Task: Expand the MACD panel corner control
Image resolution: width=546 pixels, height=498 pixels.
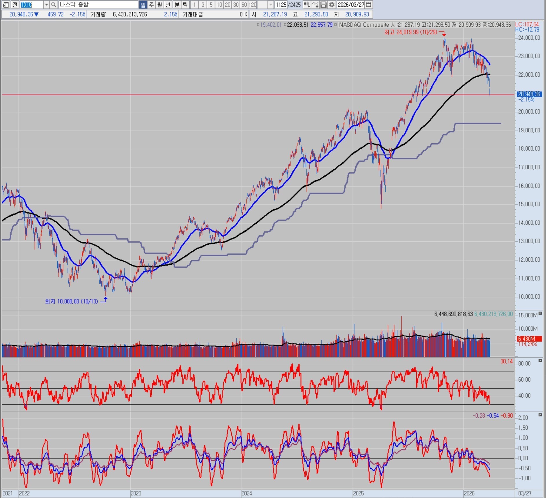Action: click(540, 415)
